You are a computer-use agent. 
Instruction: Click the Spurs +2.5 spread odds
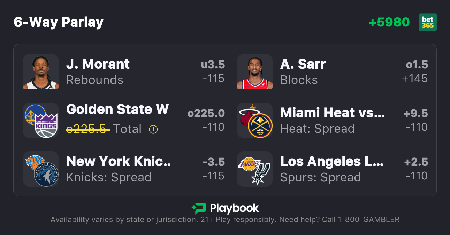(415, 169)
